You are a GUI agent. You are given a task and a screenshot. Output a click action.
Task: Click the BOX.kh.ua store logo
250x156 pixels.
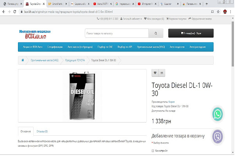(35, 34)
